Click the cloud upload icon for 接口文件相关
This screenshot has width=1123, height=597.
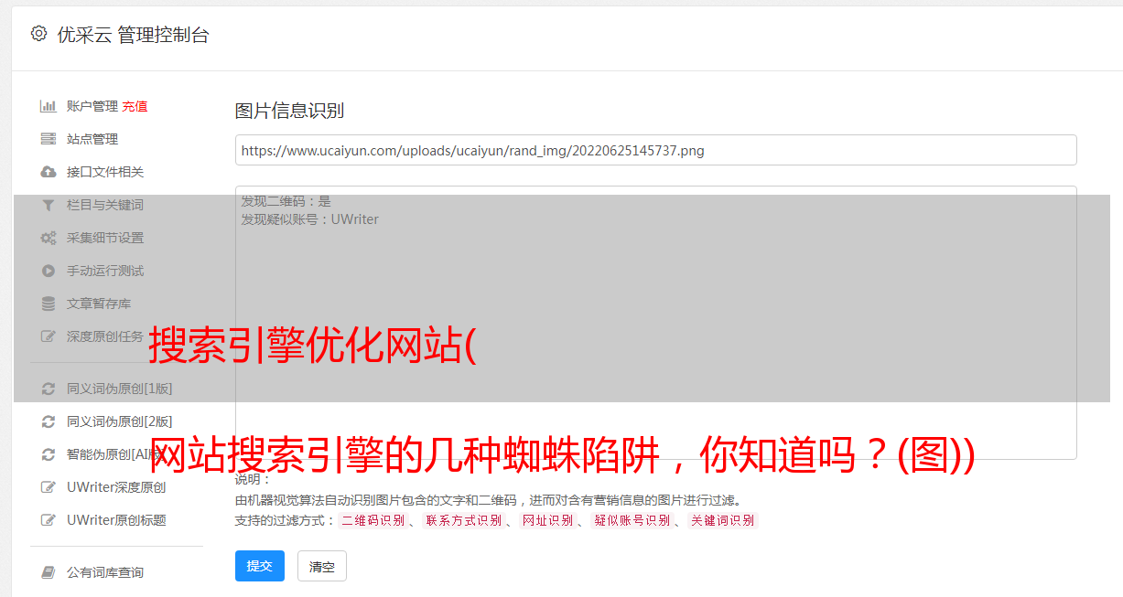(49, 172)
